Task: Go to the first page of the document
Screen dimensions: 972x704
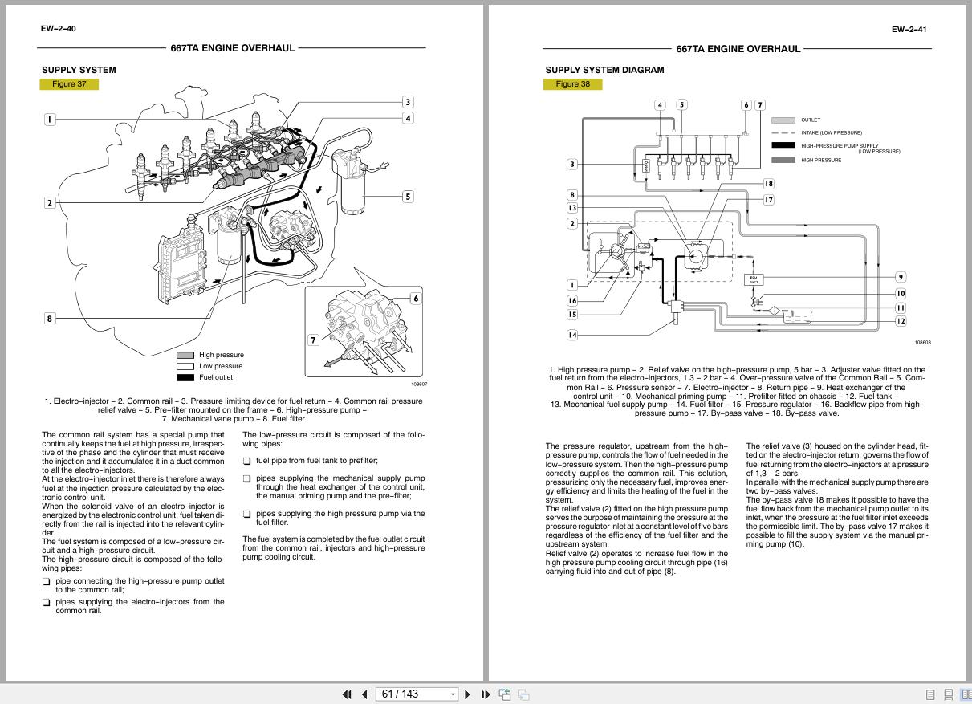Action: (347, 694)
